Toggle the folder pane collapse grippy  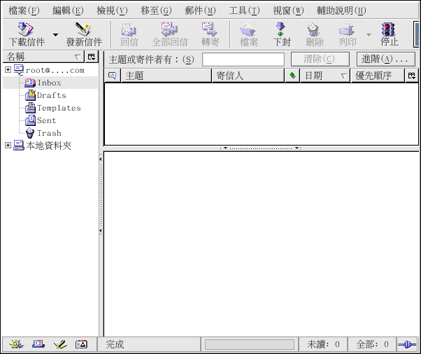pos(101,195)
